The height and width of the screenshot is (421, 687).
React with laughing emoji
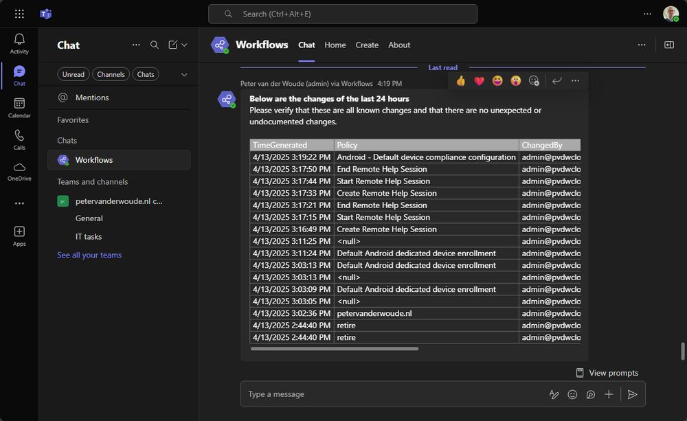(x=497, y=80)
